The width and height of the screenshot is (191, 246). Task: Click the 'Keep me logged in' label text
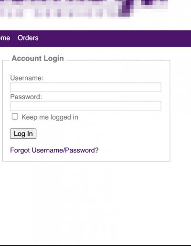tap(50, 117)
